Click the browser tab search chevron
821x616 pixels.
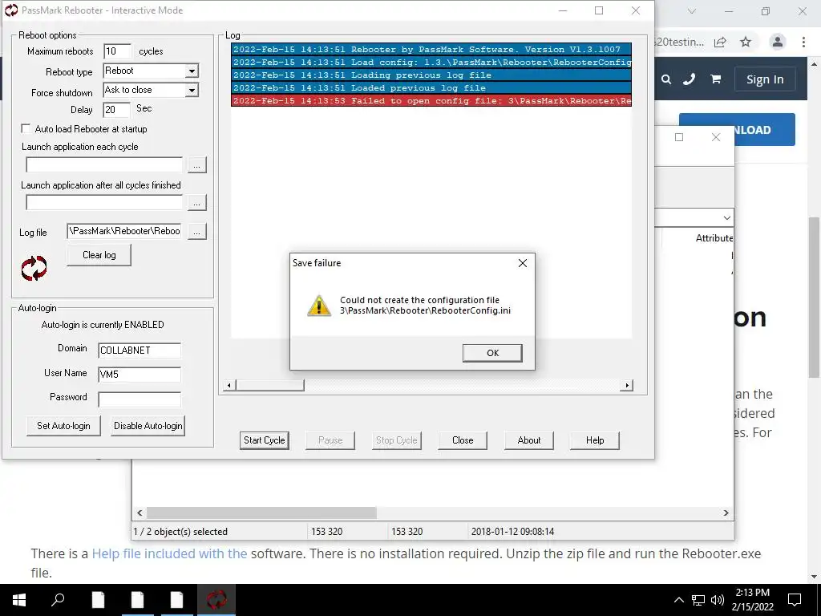[x=692, y=11]
